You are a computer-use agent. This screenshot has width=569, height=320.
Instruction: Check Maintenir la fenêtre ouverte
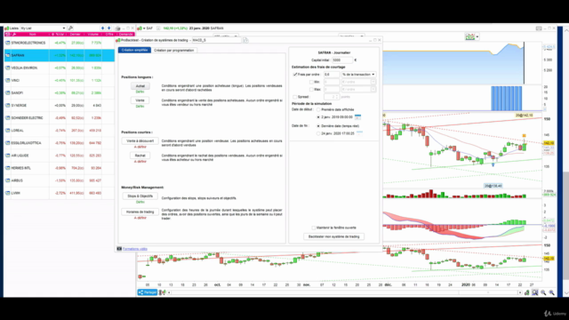click(x=314, y=228)
